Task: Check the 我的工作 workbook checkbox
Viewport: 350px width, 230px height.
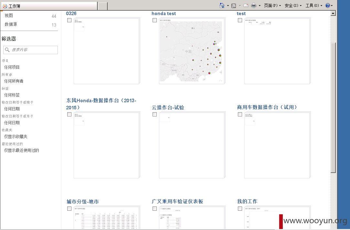Action: pyautogui.click(x=240, y=209)
